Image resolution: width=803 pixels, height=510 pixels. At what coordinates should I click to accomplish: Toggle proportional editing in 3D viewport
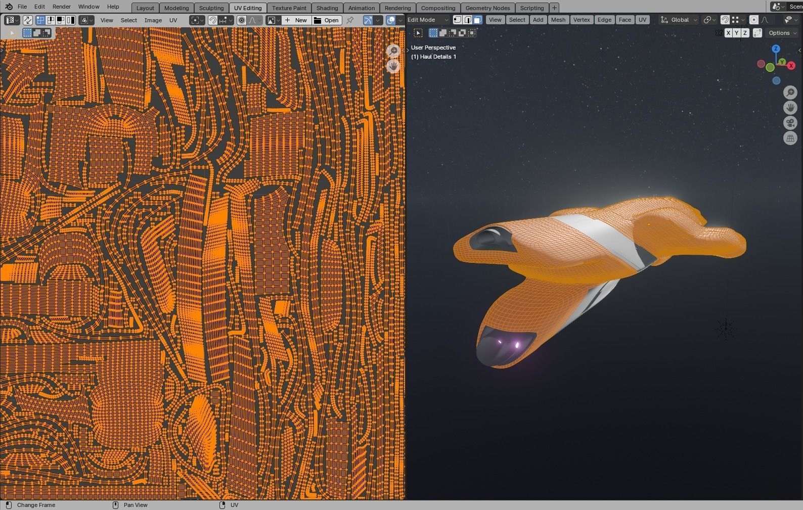(754, 20)
